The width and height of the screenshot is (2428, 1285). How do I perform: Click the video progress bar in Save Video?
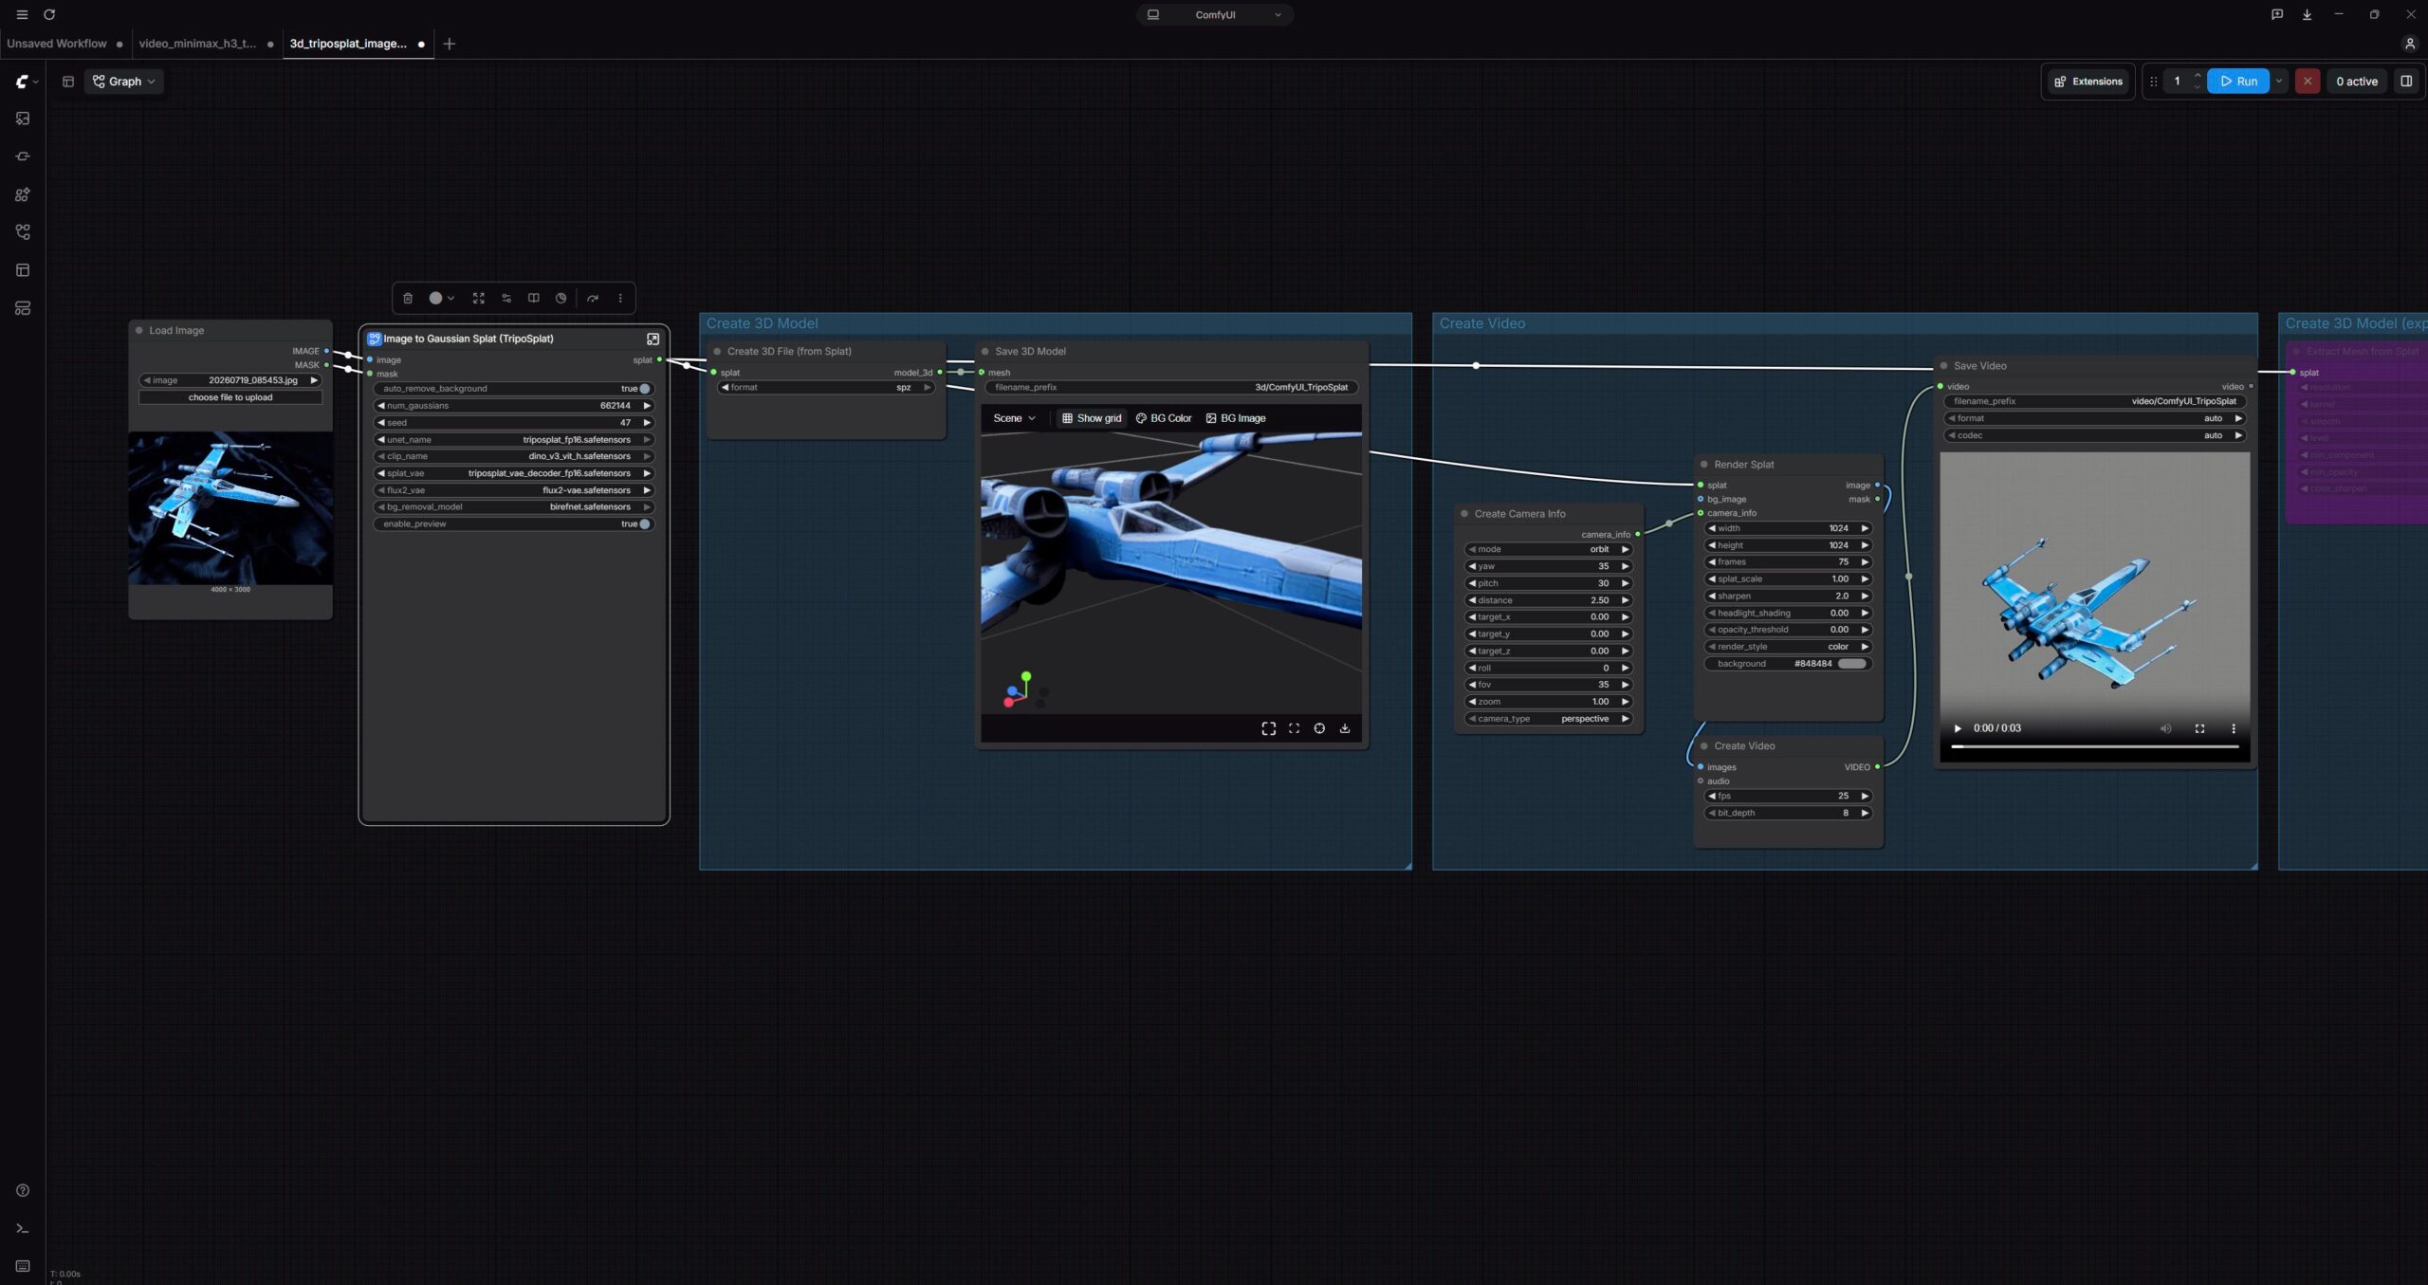pos(2094,747)
